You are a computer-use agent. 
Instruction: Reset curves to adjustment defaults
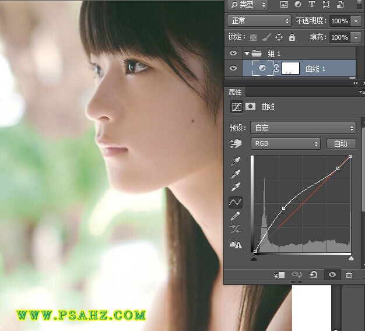[x=314, y=275]
